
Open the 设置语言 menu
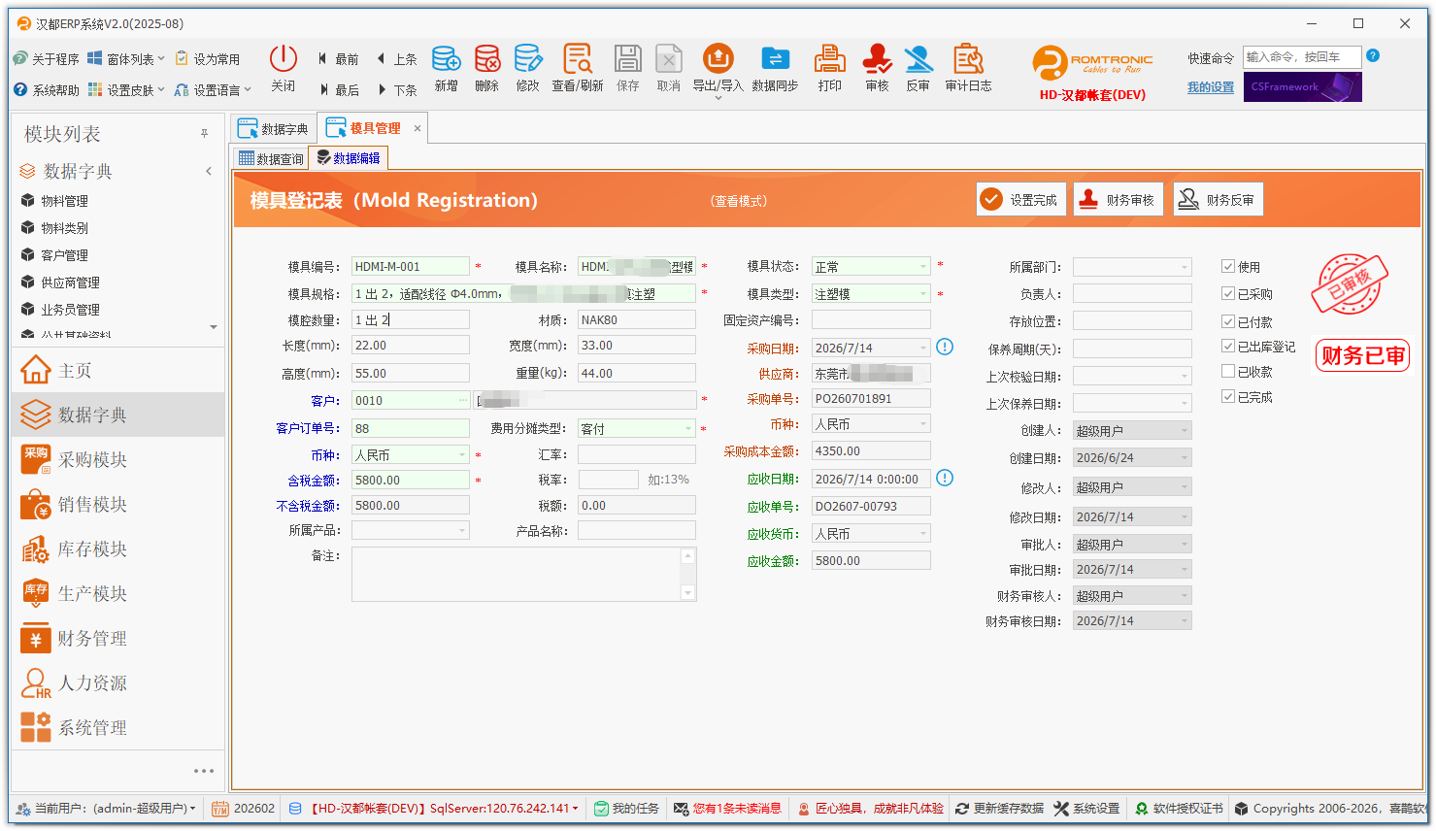[213, 89]
